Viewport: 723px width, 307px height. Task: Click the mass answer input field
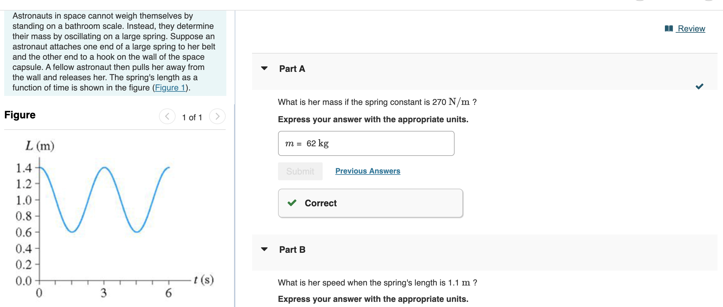tap(366, 143)
